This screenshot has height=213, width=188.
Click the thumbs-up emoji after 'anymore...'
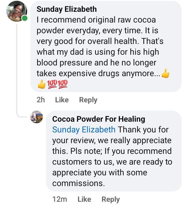pos(165,74)
